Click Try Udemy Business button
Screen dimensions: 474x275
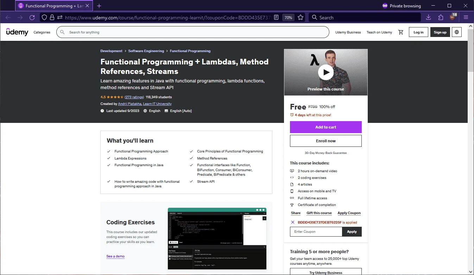click(x=326, y=272)
